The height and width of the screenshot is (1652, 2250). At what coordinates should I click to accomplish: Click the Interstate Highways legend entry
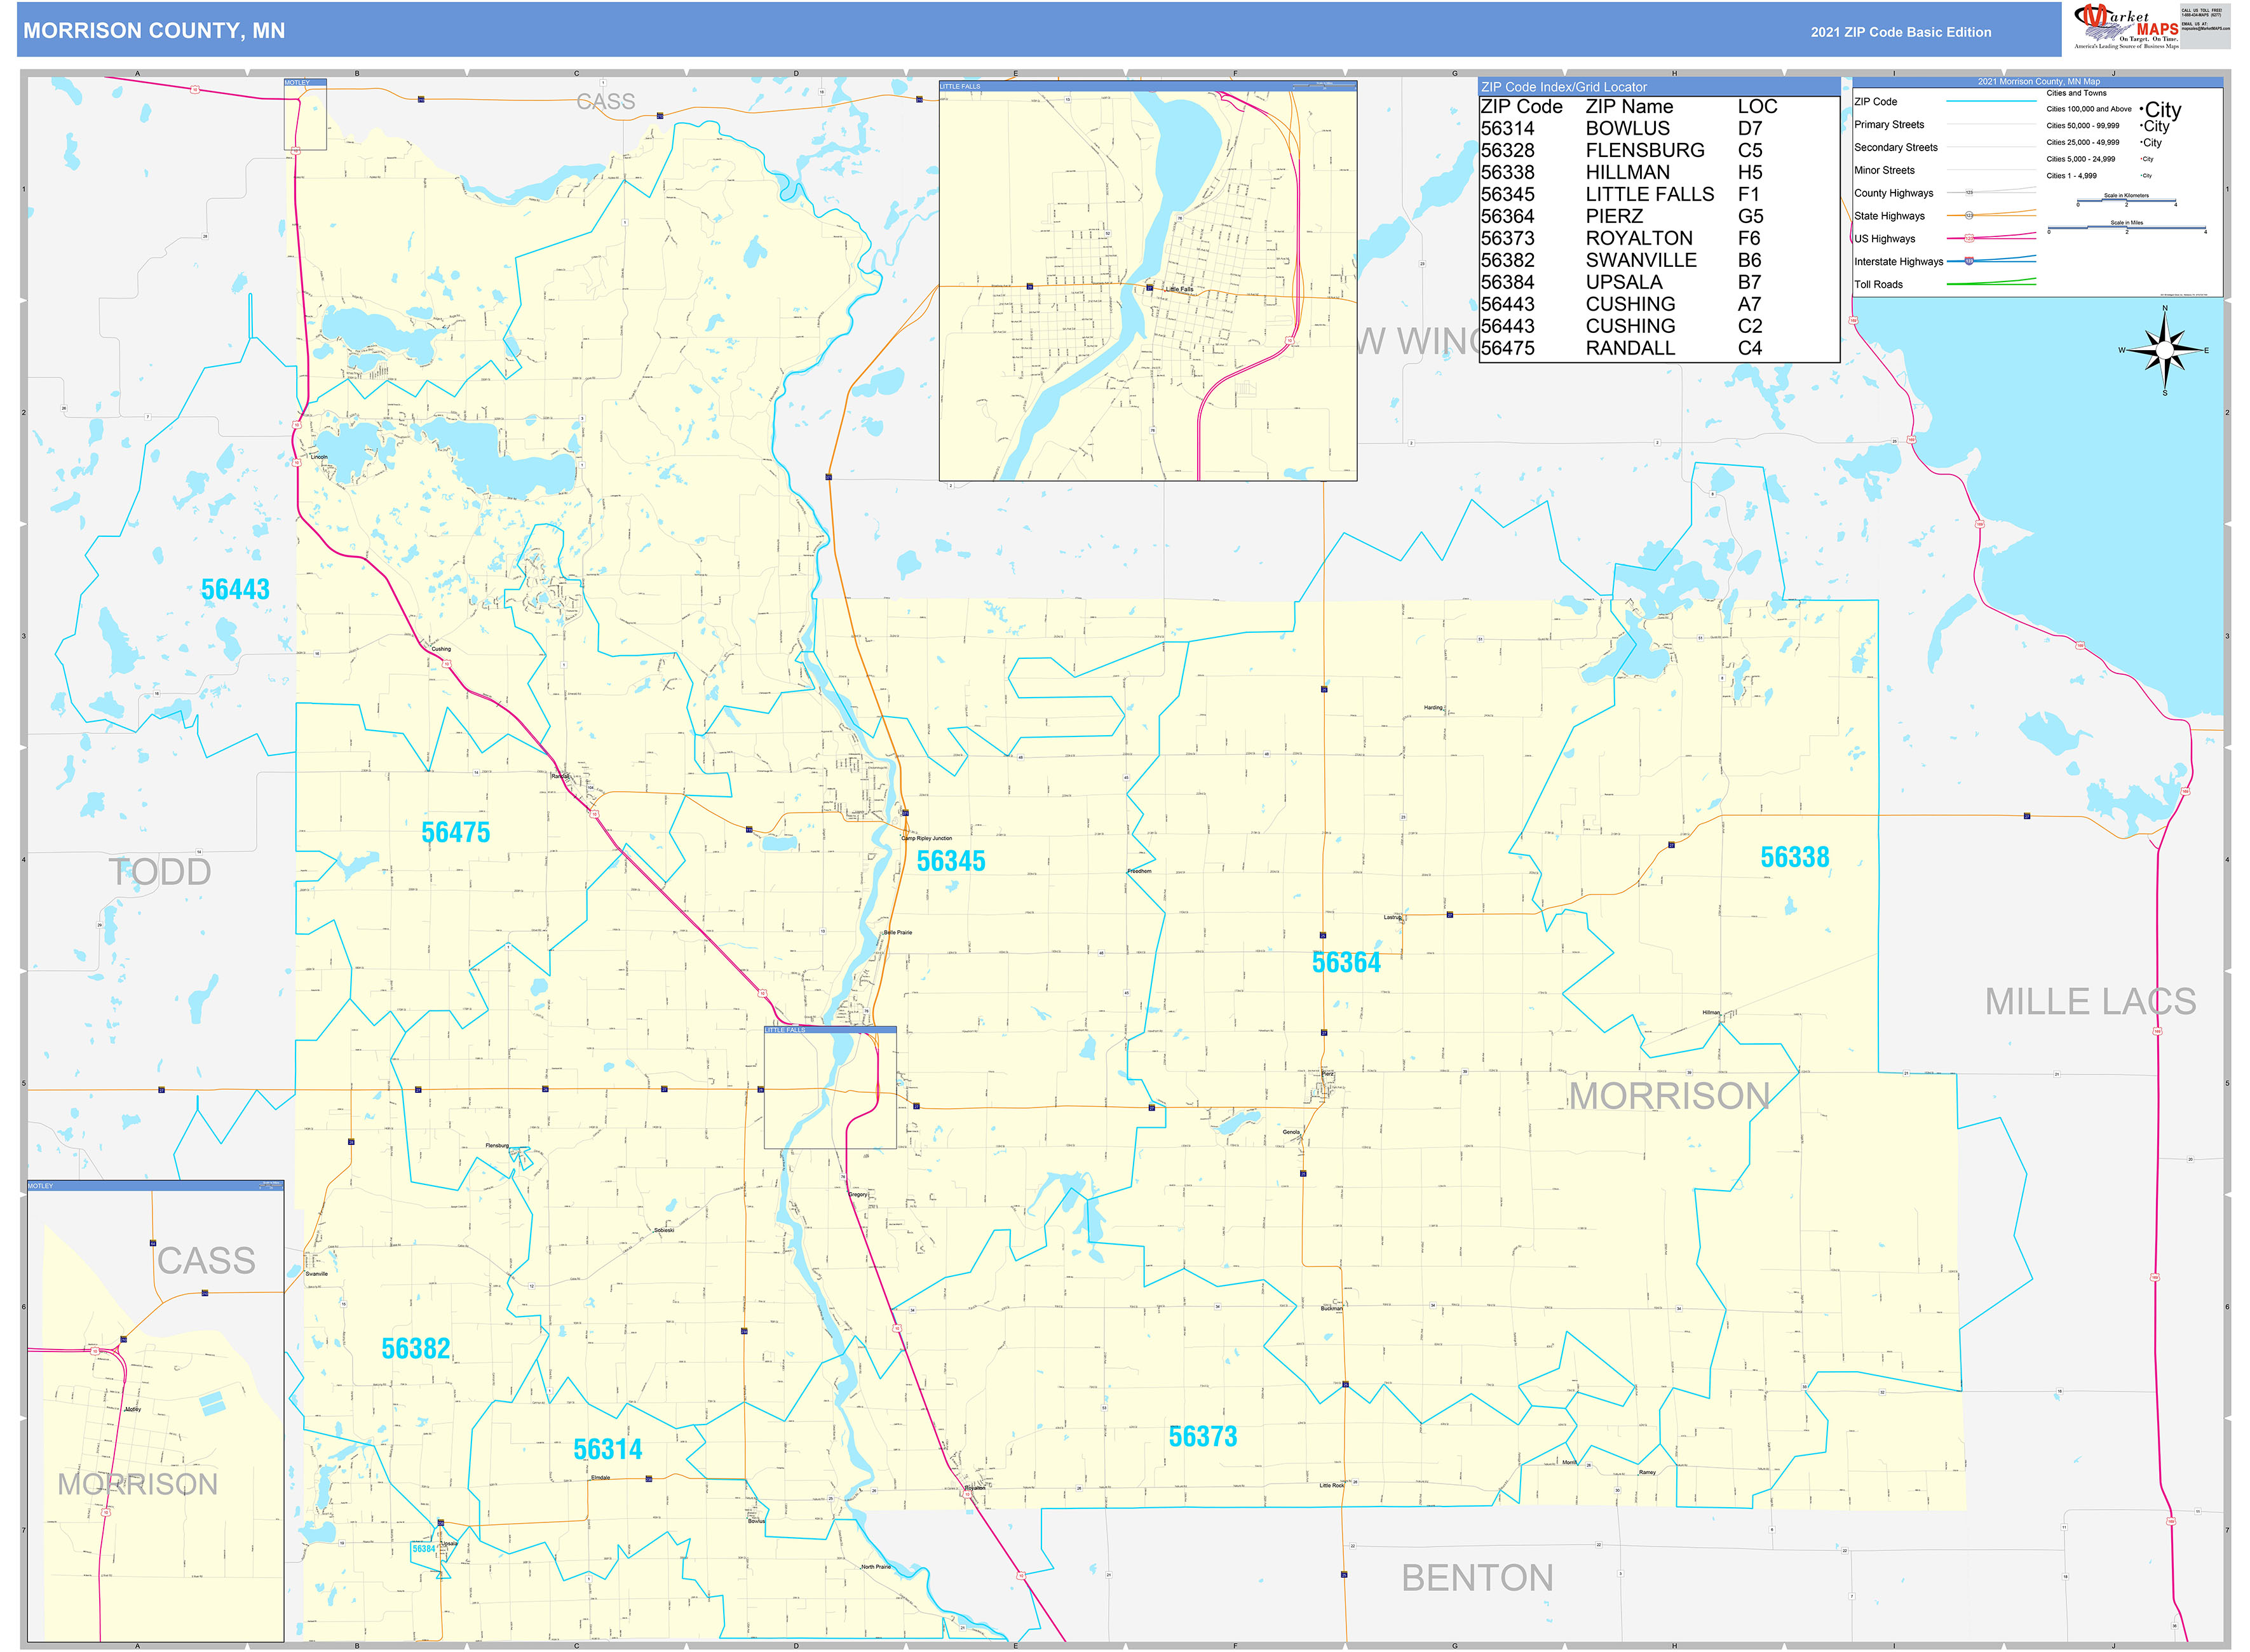coord(1898,262)
